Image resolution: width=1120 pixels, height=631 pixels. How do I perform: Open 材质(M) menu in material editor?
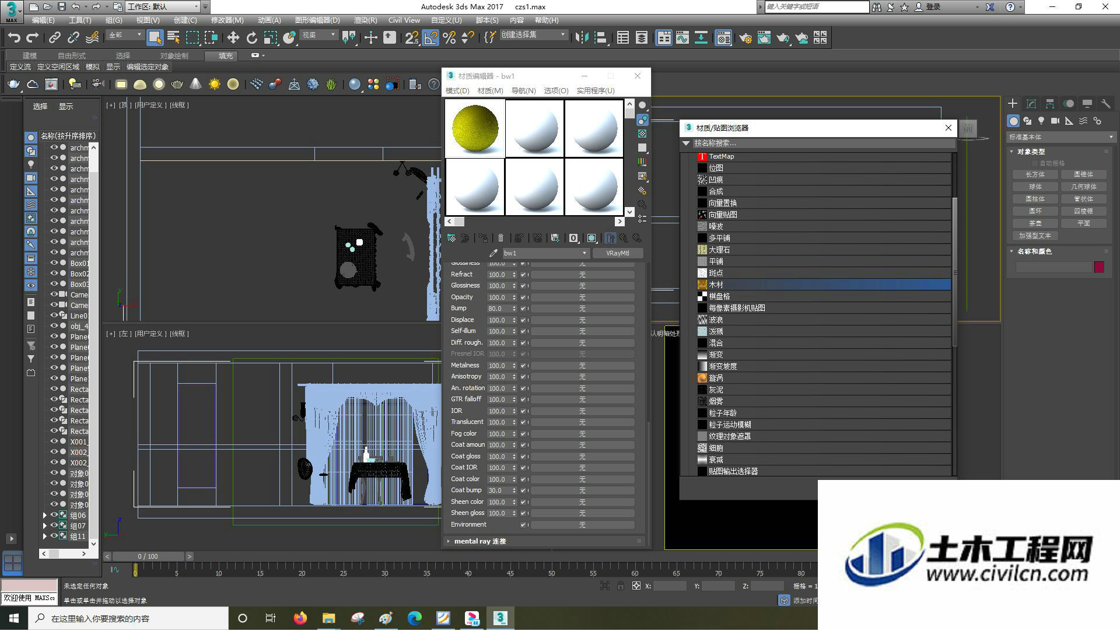(490, 91)
